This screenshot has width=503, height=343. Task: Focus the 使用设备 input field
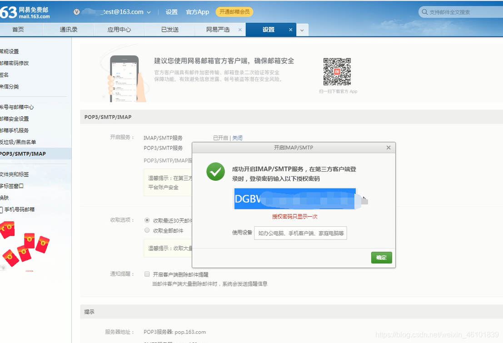click(300, 233)
